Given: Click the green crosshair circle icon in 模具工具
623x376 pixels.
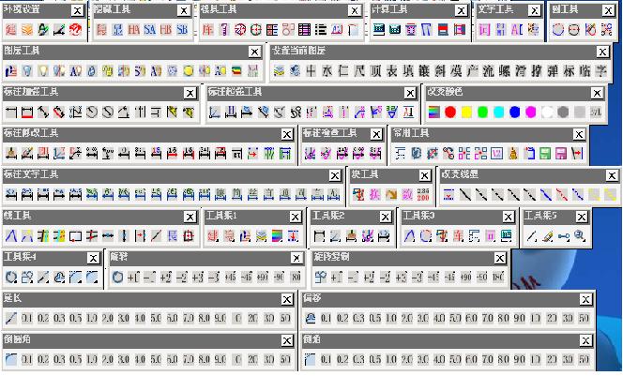Looking at the screenshot, I should click(x=256, y=30).
